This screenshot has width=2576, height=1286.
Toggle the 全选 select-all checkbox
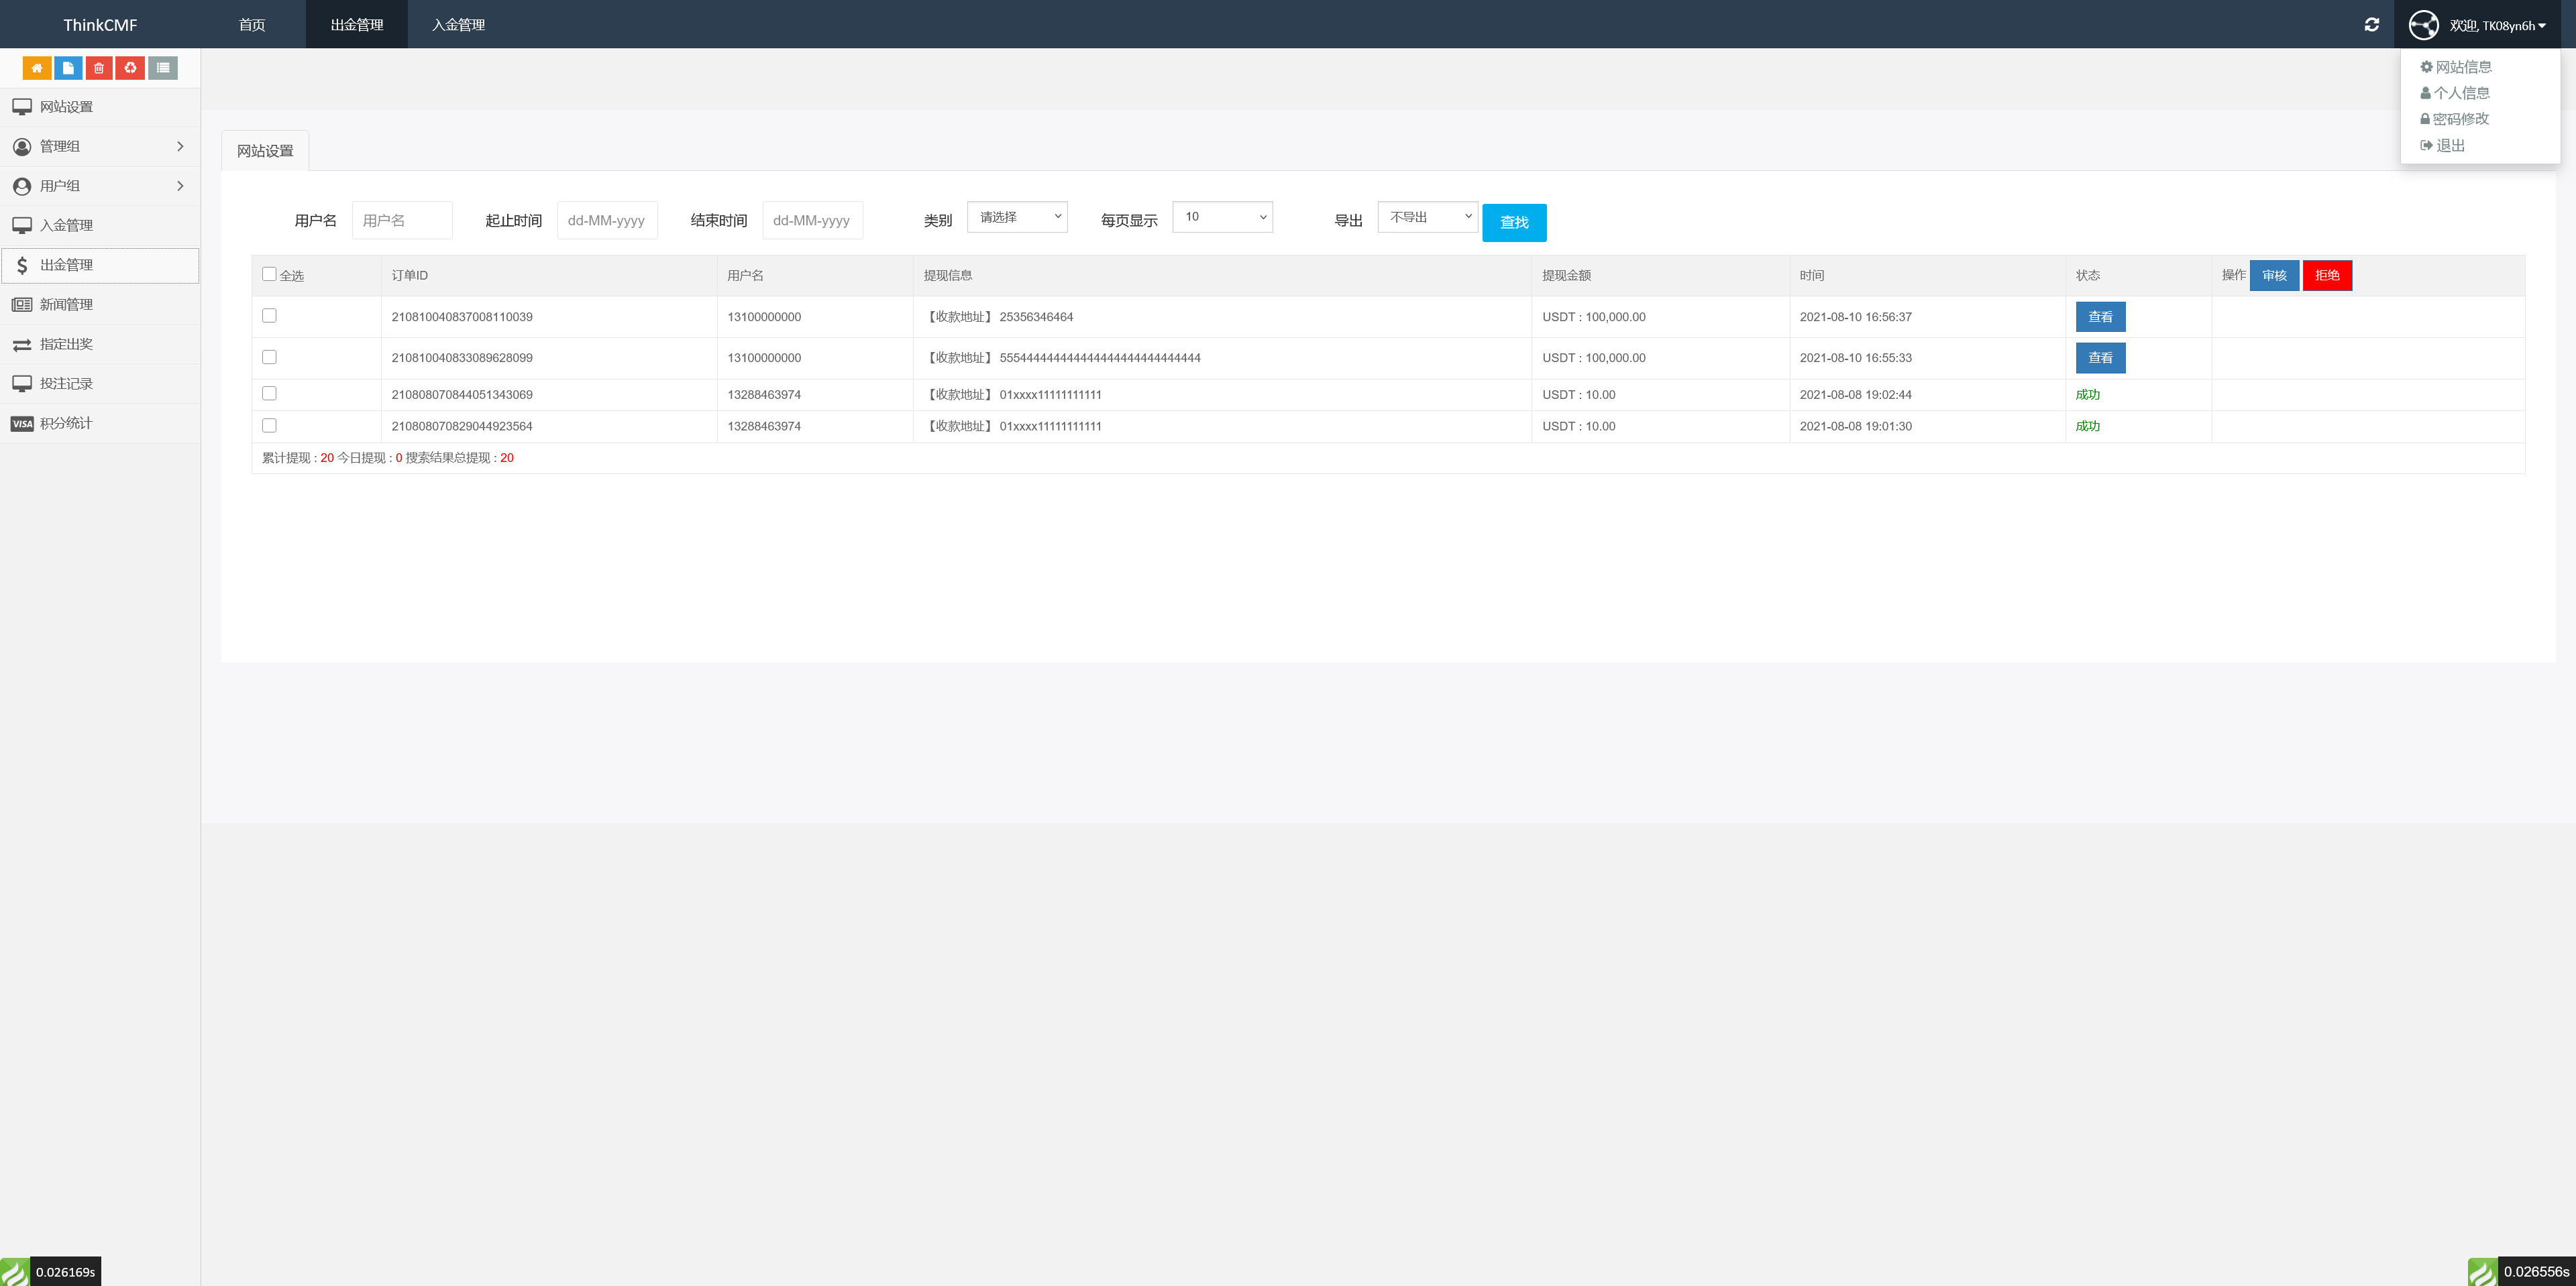click(x=269, y=274)
